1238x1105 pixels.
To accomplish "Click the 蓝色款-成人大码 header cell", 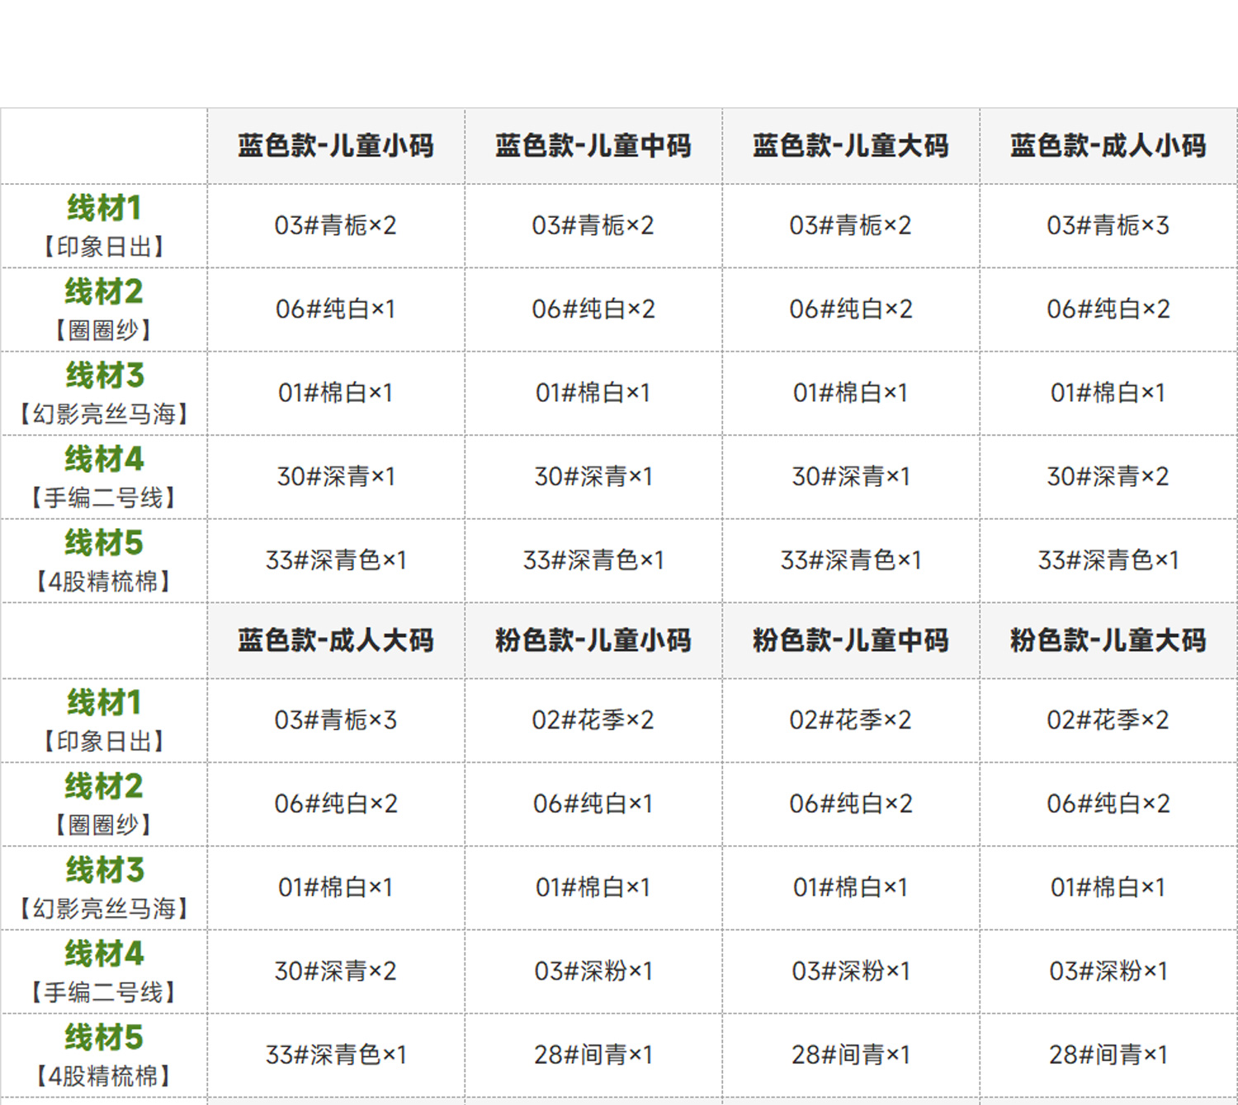I will coord(335,640).
